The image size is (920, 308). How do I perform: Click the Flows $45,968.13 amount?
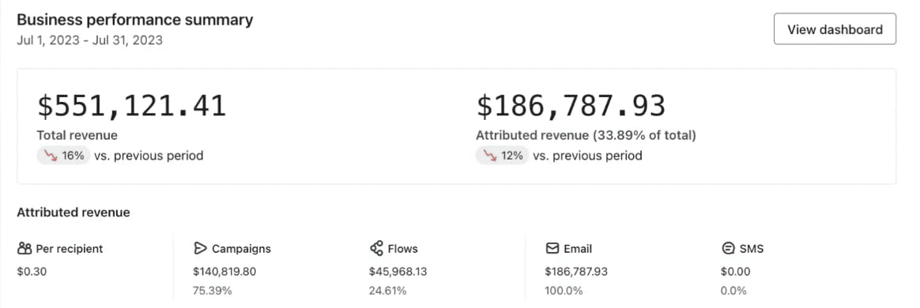coord(398,272)
